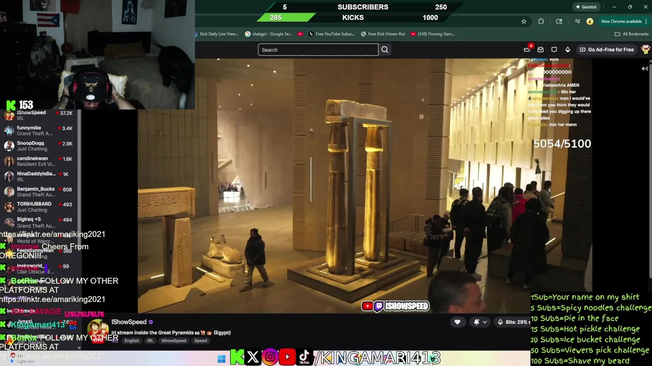Open the (349) Flowing Gam... bookmark

433,34
